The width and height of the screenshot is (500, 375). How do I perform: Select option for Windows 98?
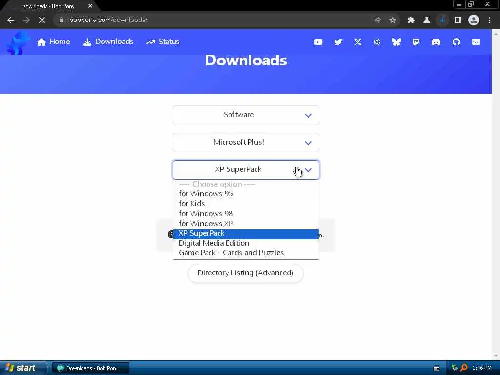click(x=246, y=214)
